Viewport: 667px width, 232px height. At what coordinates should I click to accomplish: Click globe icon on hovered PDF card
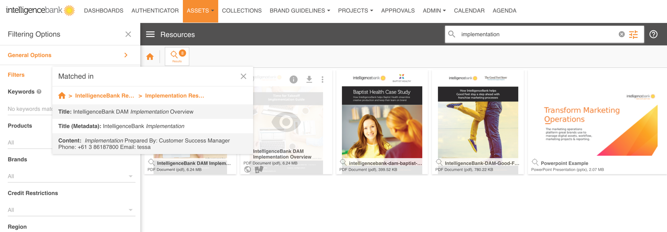point(248,169)
